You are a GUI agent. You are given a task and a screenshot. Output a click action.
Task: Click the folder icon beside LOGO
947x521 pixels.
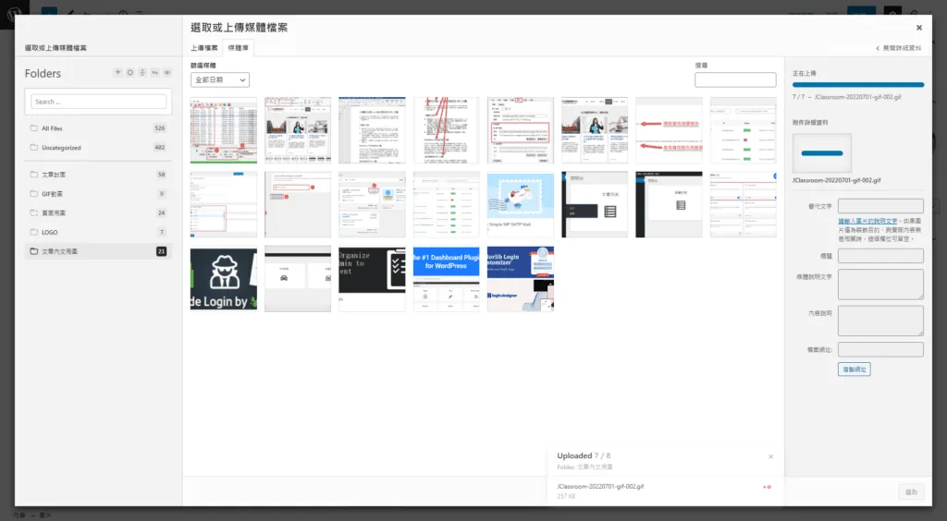(x=34, y=232)
